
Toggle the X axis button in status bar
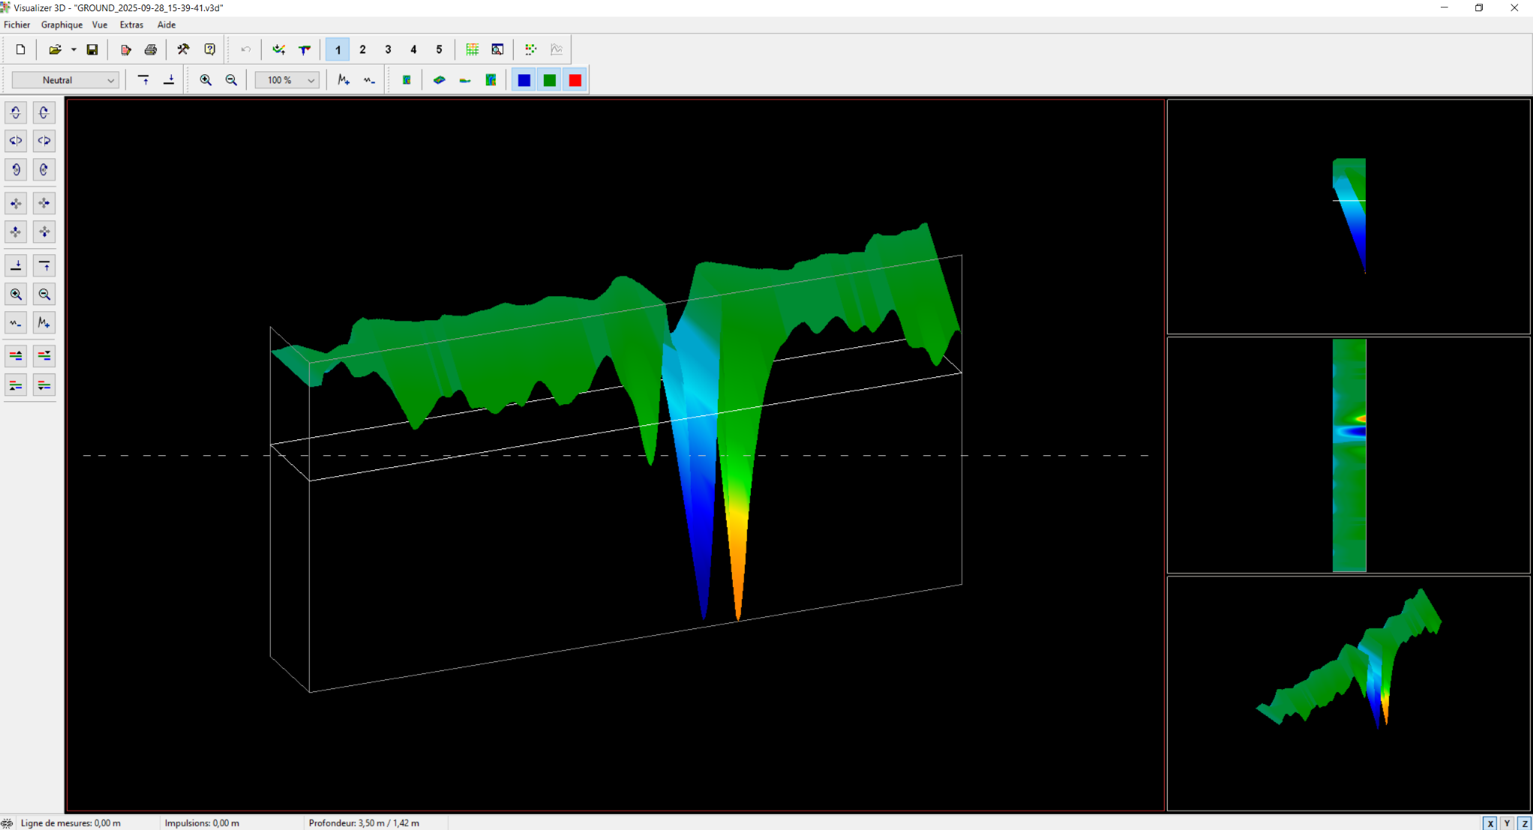click(x=1489, y=823)
